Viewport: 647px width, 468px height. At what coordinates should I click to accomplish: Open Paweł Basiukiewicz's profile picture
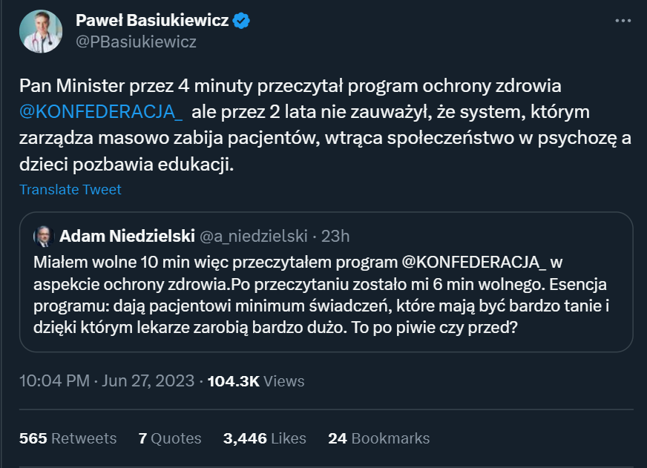pyautogui.click(x=42, y=31)
